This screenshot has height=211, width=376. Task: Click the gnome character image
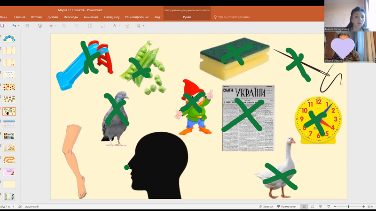[x=194, y=107]
